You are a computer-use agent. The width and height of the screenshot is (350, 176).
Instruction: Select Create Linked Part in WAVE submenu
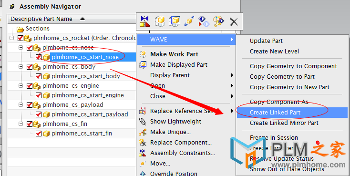292,113
